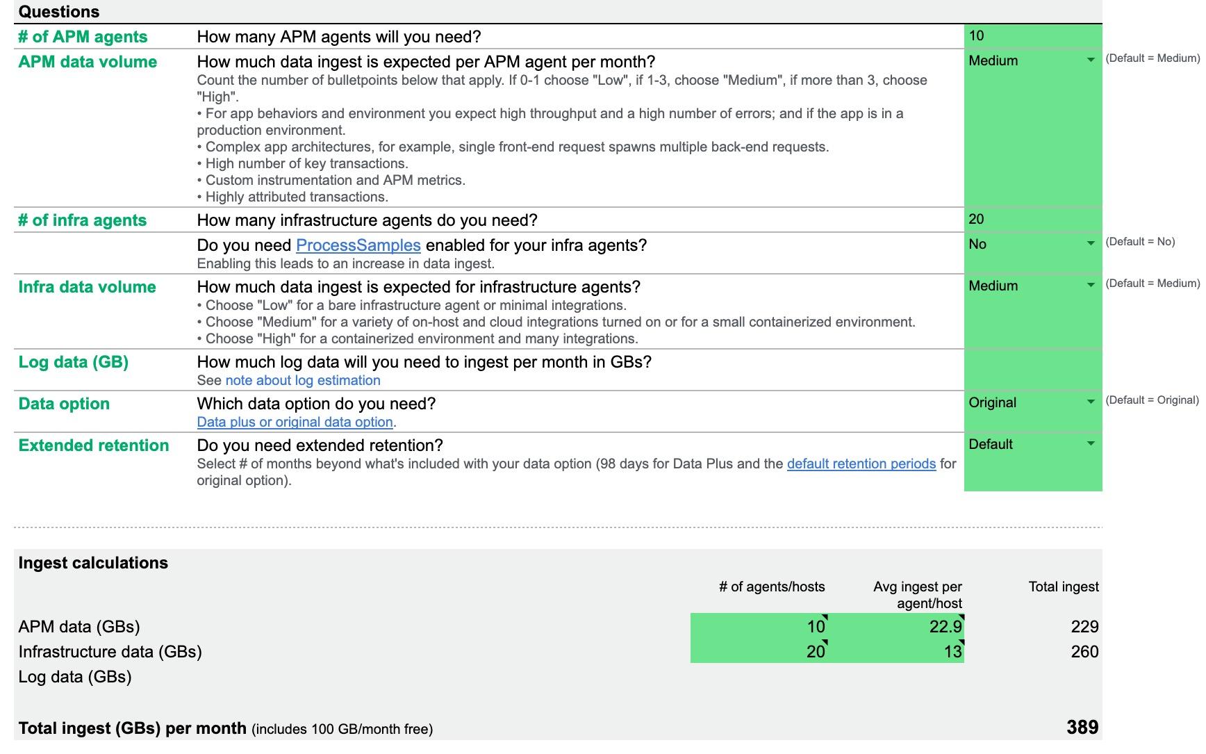Follow the ProcessSamples hyperlink

click(x=357, y=245)
